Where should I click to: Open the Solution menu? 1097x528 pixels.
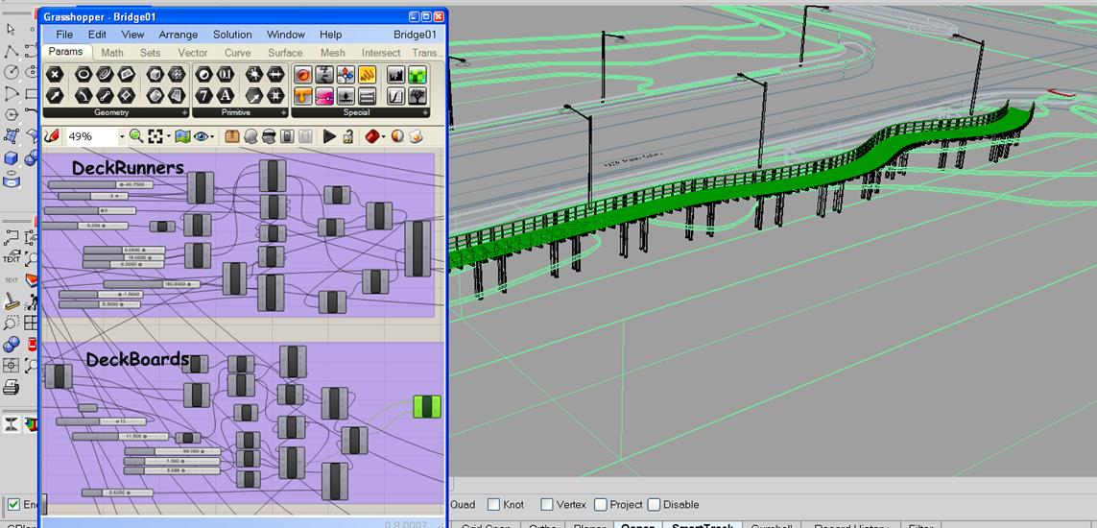coord(232,35)
